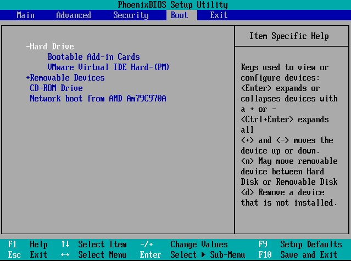Switch to the Advanced tab
The width and height of the screenshot is (351, 261).
point(74,15)
